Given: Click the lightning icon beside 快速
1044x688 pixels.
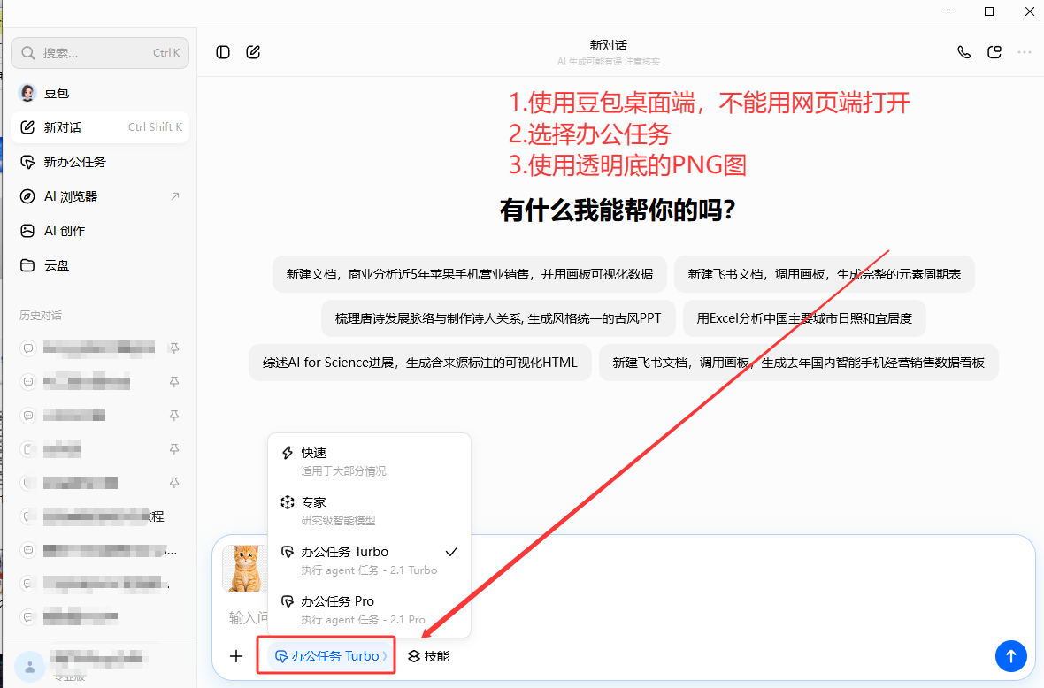Looking at the screenshot, I should 287,453.
